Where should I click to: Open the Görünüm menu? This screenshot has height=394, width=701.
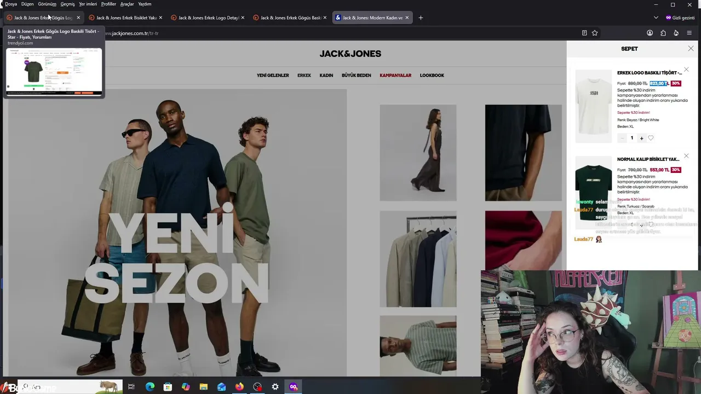[x=47, y=4]
